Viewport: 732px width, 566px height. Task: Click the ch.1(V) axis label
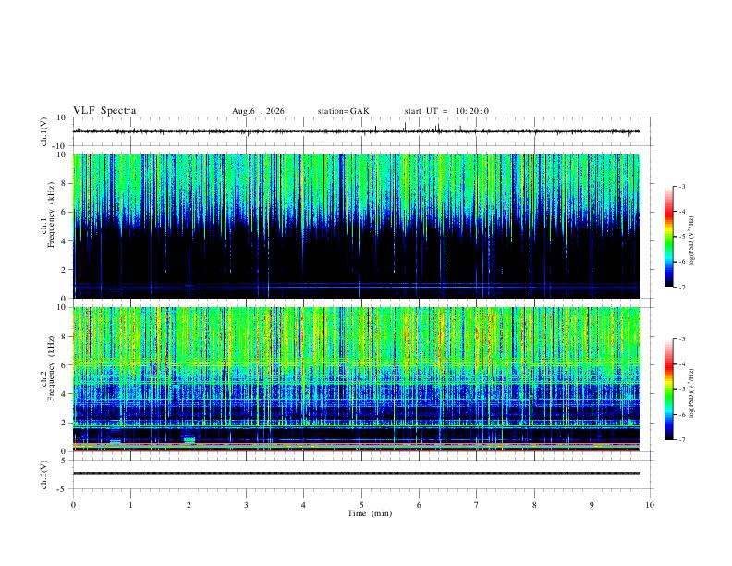pos(44,131)
